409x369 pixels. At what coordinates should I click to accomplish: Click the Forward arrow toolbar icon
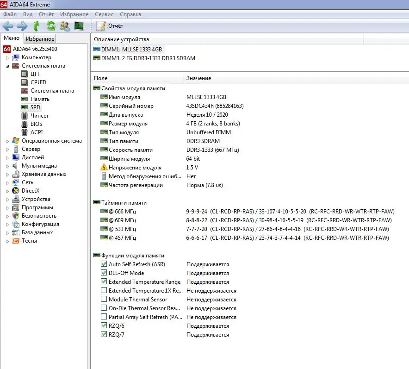pos(22,26)
